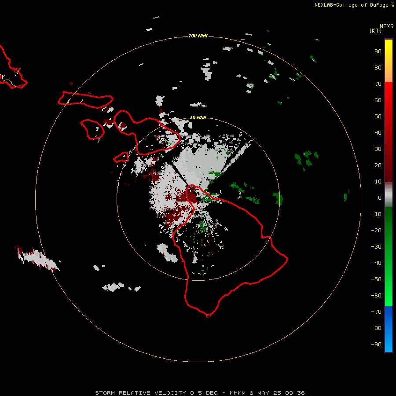Click the -10 value on velocity scale

pos(376,214)
